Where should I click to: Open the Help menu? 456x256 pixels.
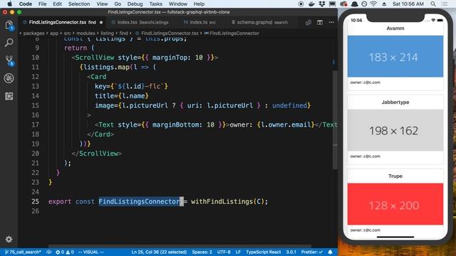coord(199,4)
